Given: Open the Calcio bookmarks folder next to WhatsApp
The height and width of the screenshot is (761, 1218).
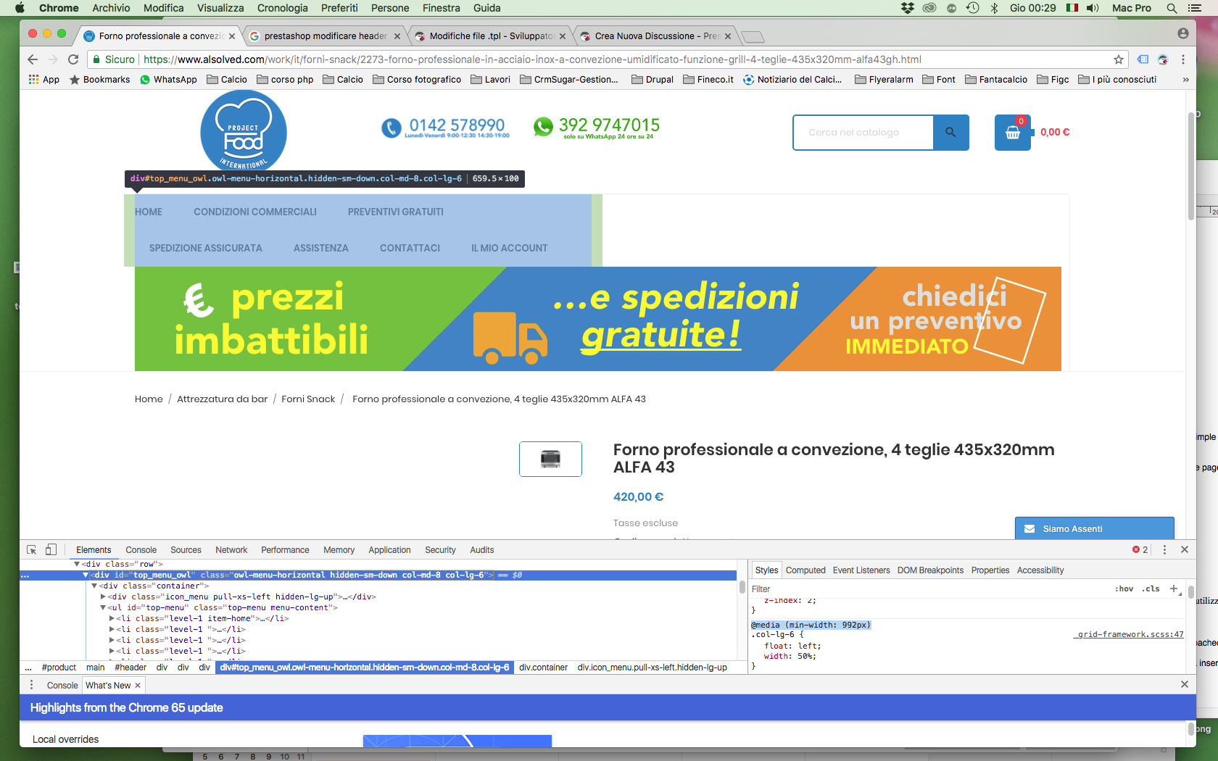Looking at the screenshot, I should point(227,80).
